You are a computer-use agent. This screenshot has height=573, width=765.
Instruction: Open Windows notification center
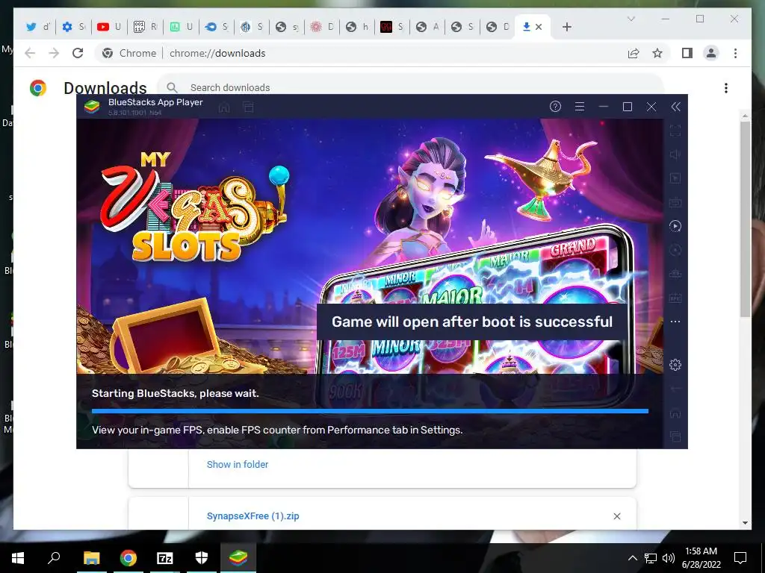point(740,558)
